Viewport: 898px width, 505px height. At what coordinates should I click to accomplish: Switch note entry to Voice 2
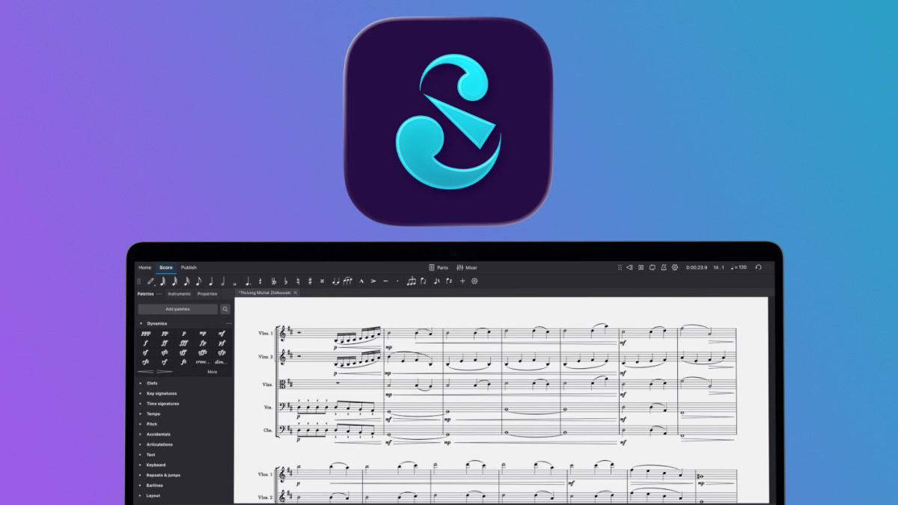point(450,281)
